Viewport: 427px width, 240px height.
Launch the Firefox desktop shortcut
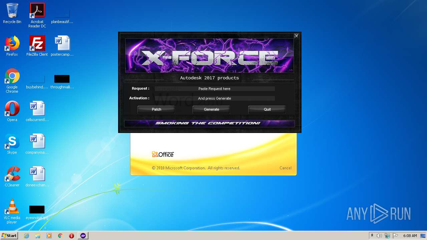12,46
